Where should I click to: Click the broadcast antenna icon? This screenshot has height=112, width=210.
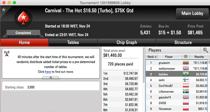(x=7, y=53)
